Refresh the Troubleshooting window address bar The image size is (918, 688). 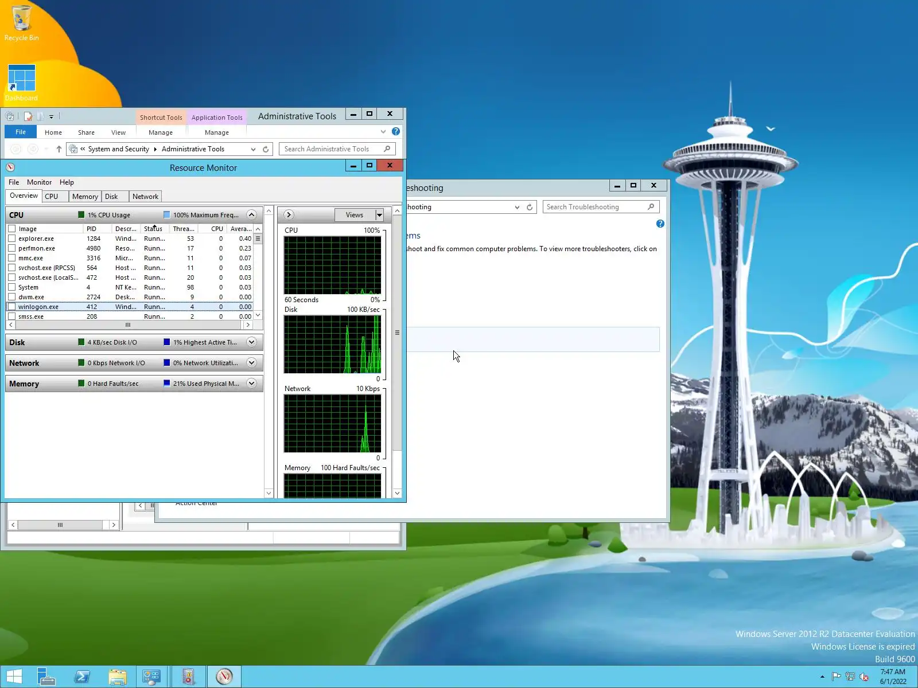click(530, 207)
